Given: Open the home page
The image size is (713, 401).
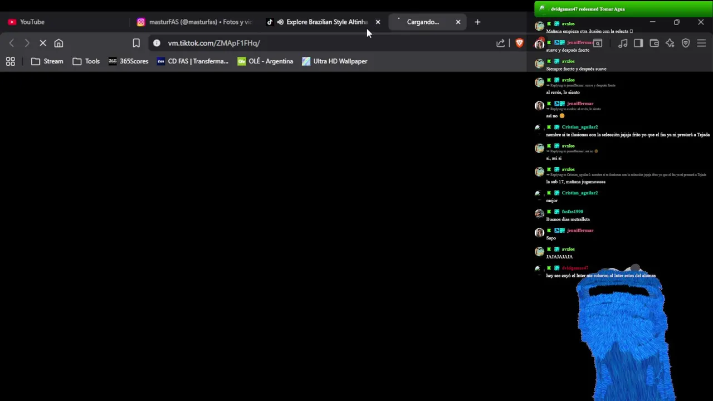Looking at the screenshot, I should pyautogui.click(x=58, y=43).
